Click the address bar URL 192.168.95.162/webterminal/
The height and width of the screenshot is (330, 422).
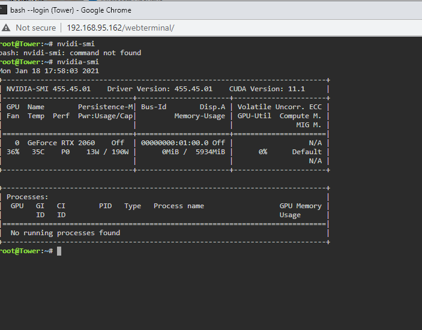point(121,28)
